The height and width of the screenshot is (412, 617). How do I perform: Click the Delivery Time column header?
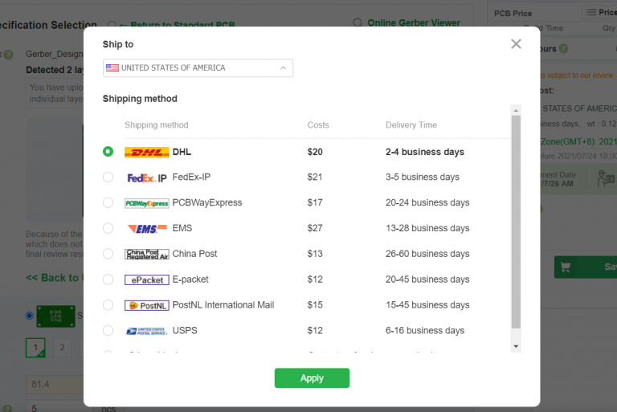click(x=411, y=125)
